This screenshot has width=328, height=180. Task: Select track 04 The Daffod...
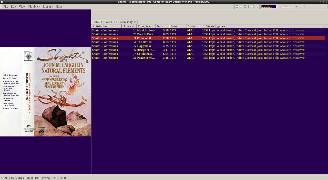208,42
